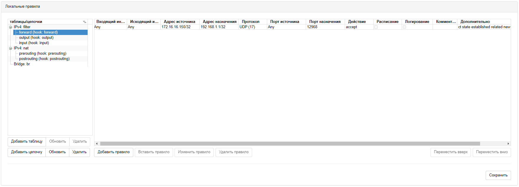
Task: Select prerouting (hook: prerouting) chain
Action: pos(43,54)
